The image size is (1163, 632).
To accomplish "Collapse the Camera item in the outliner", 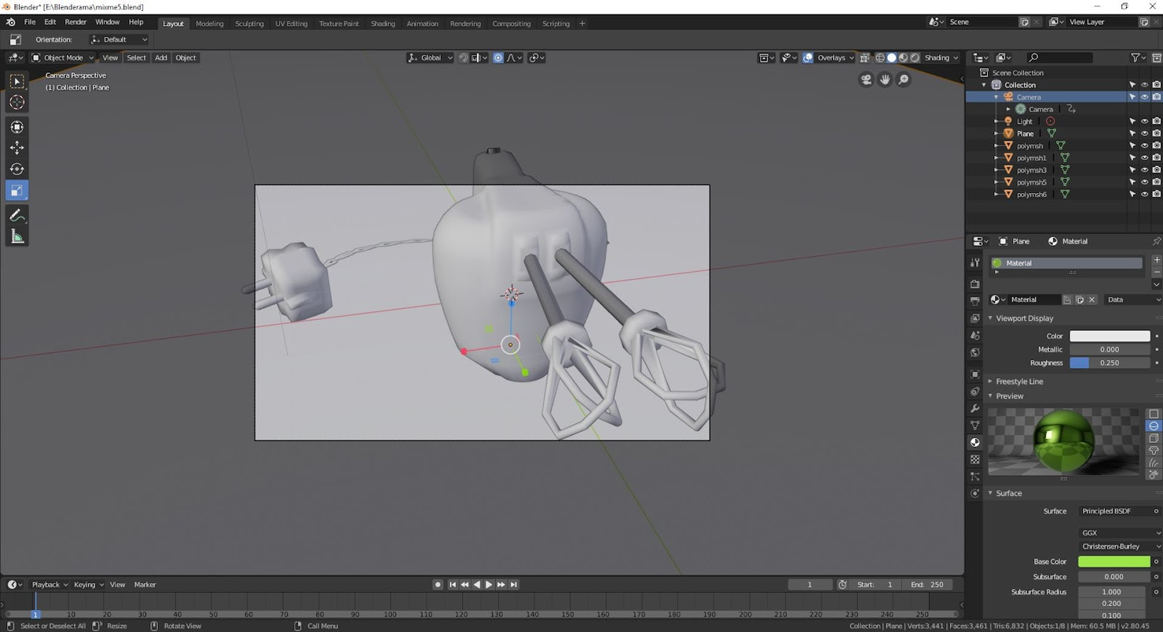I will (996, 97).
